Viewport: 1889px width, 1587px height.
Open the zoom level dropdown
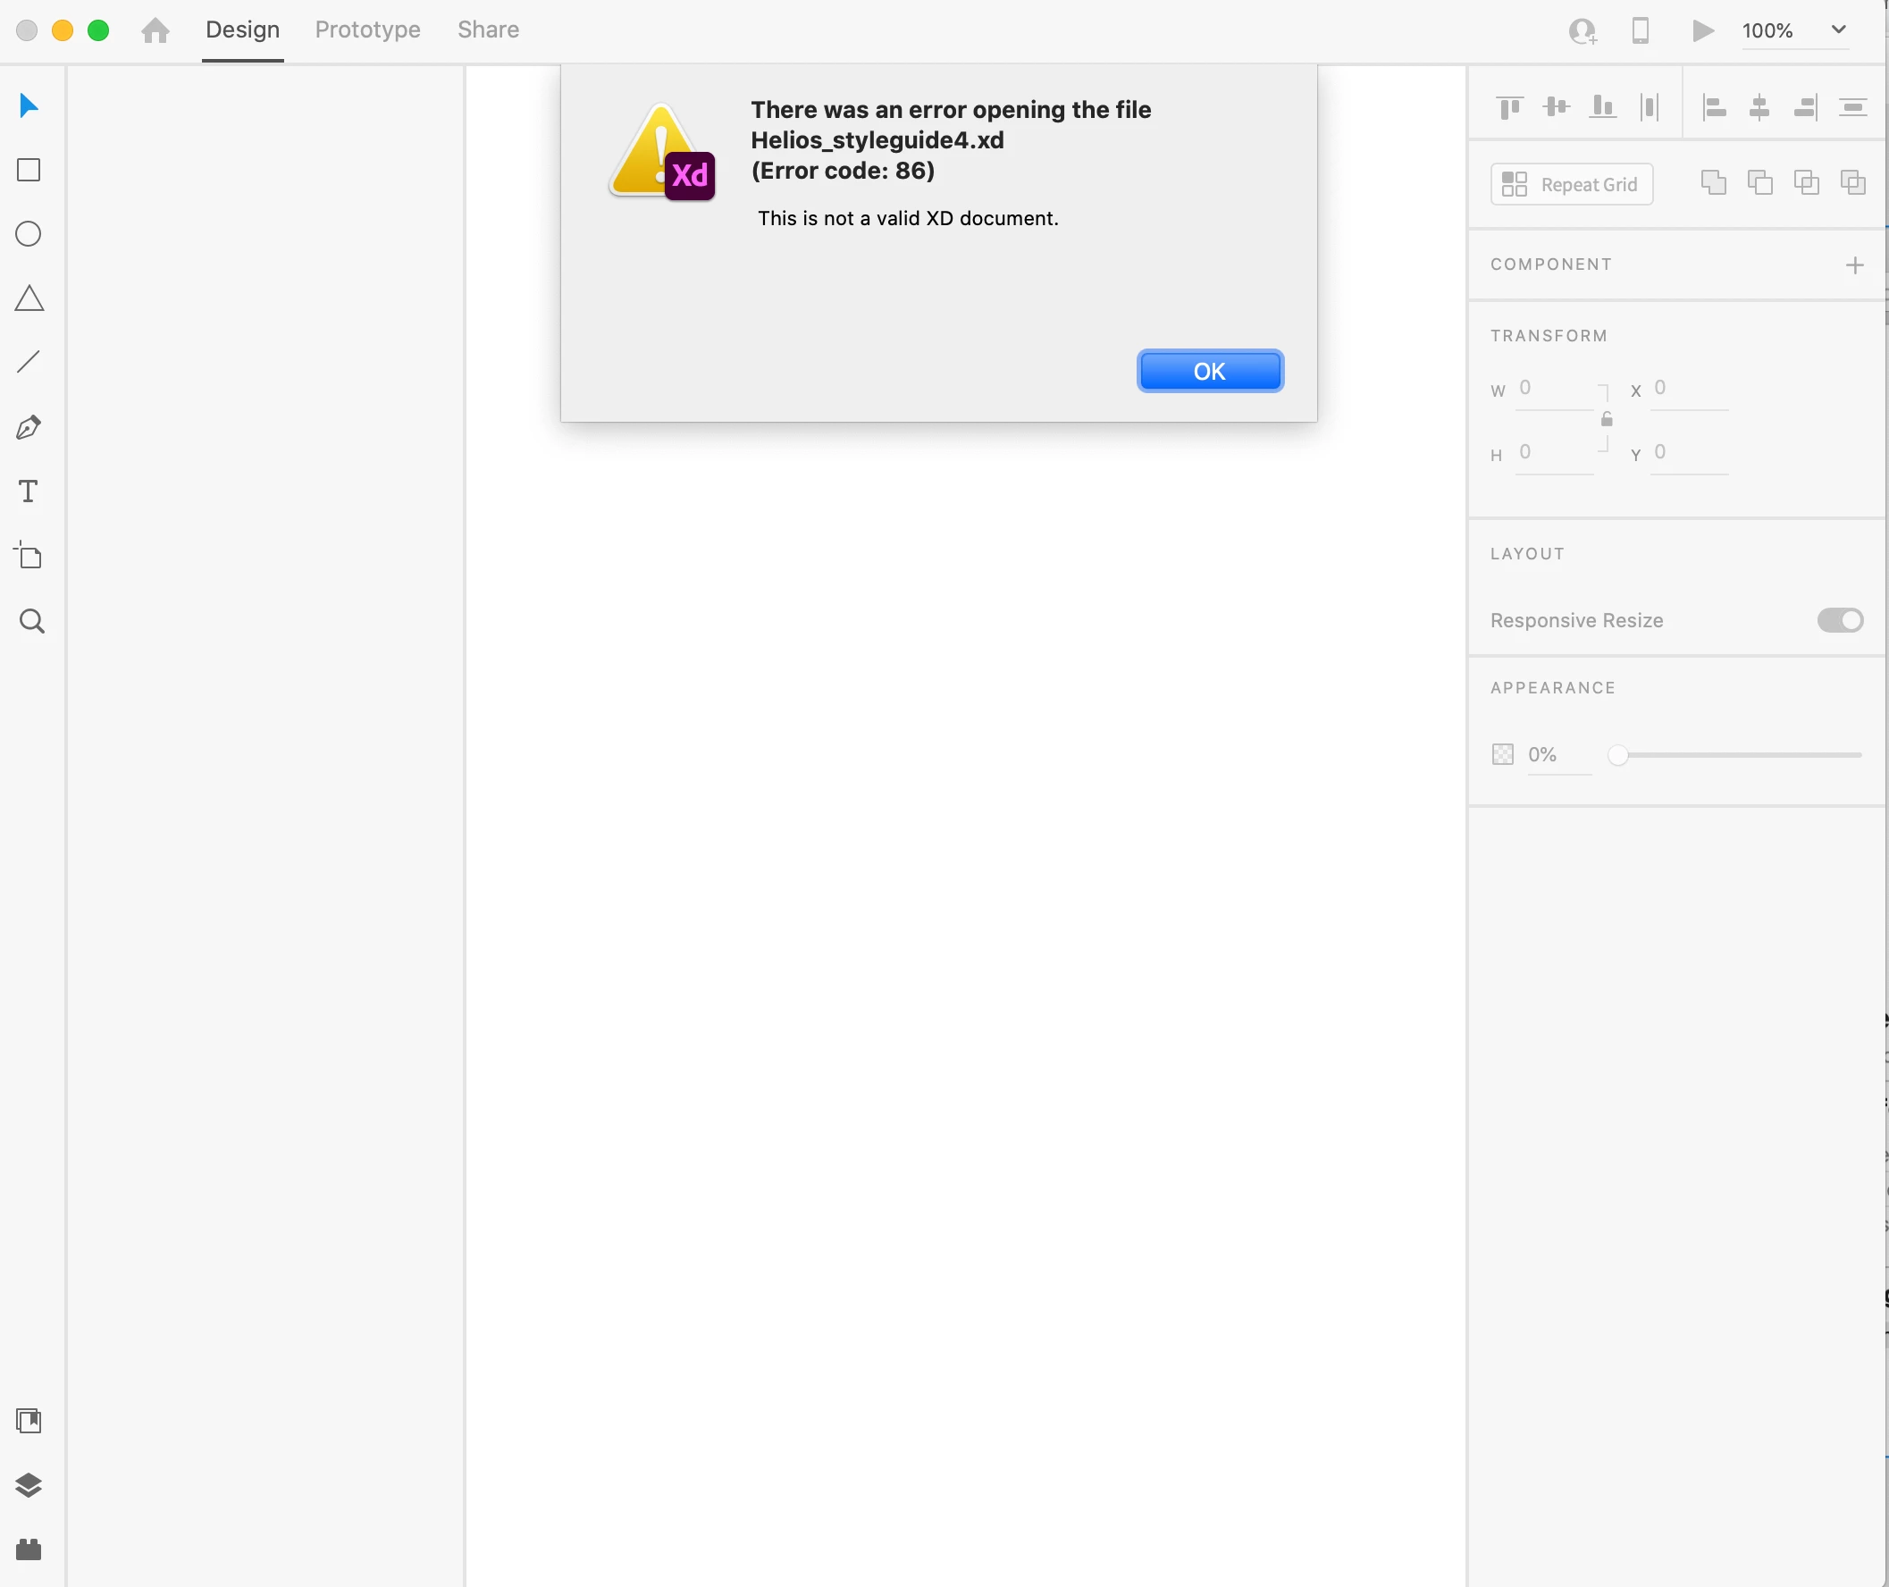[1839, 29]
